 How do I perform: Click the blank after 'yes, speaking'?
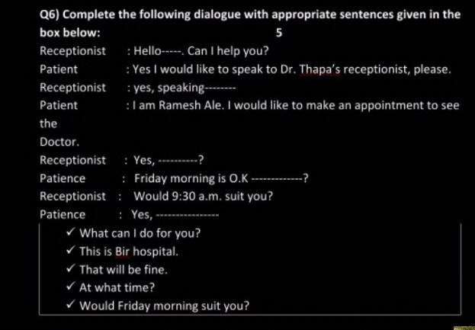pos(220,88)
